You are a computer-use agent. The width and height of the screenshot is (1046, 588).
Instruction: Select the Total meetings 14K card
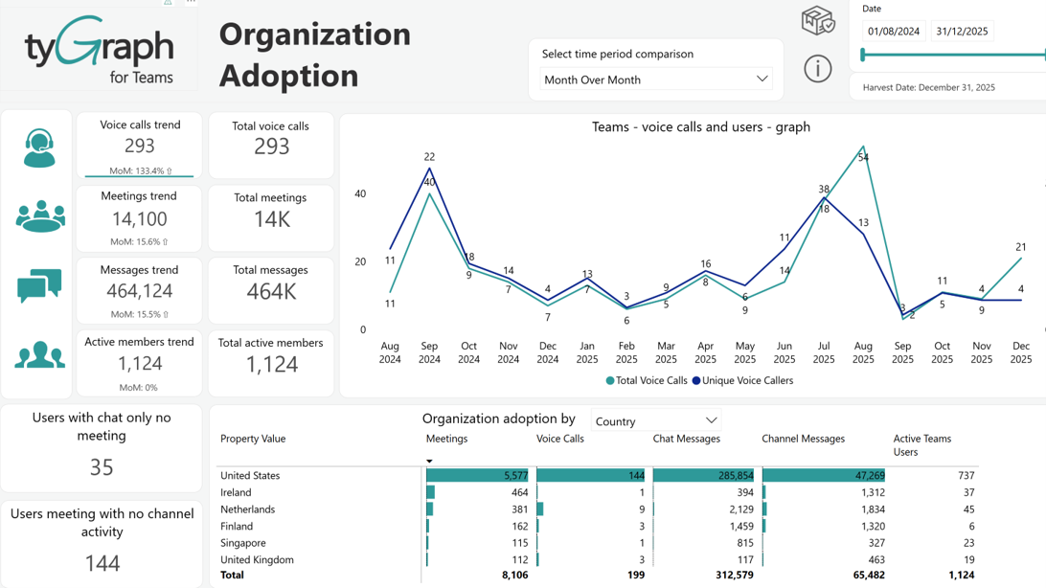tap(271, 218)
